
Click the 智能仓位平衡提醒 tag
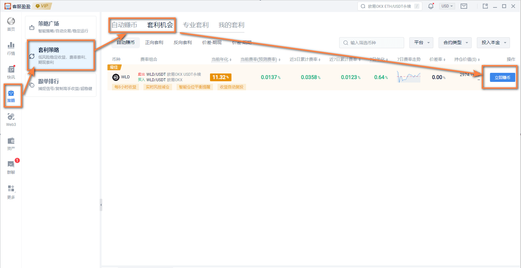tap(195, 87)
